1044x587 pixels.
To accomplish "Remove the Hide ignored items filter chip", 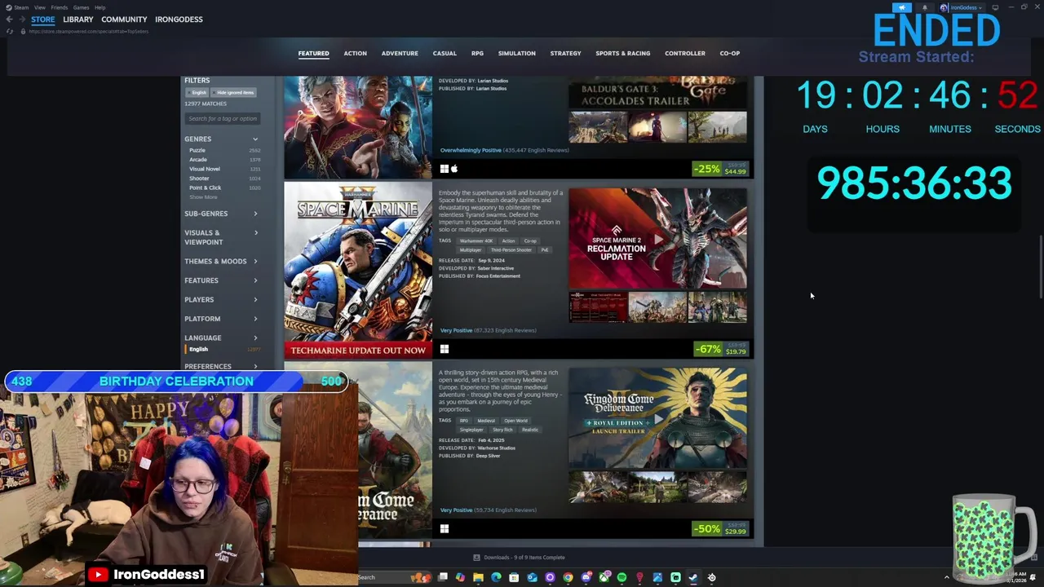I will pyautogui.click(x=235, y=92).
